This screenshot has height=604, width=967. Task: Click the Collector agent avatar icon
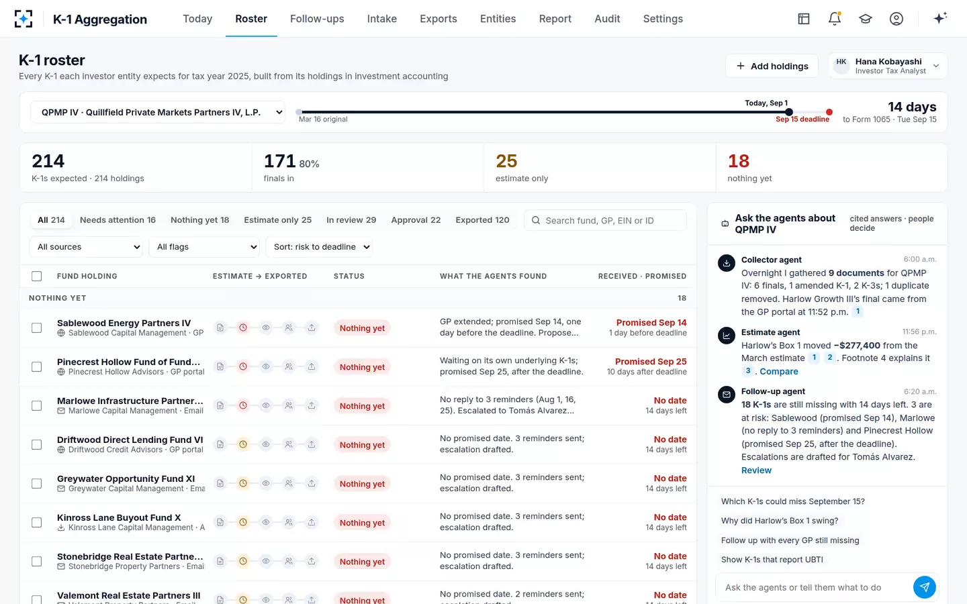[x=727, y=263]
